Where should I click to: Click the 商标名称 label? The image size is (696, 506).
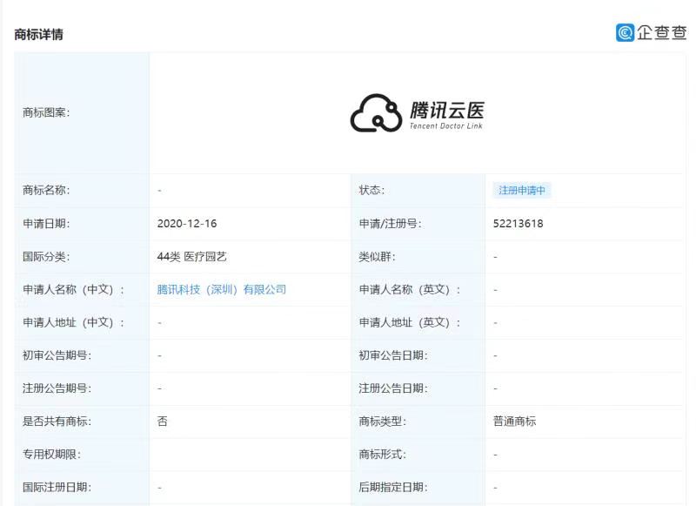(x=46, y=190)
